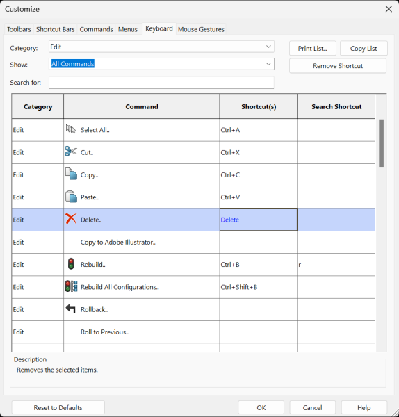The width and height of the screenshot is (399, 417).
Task: Open the Commands tab
Action: 97,29
